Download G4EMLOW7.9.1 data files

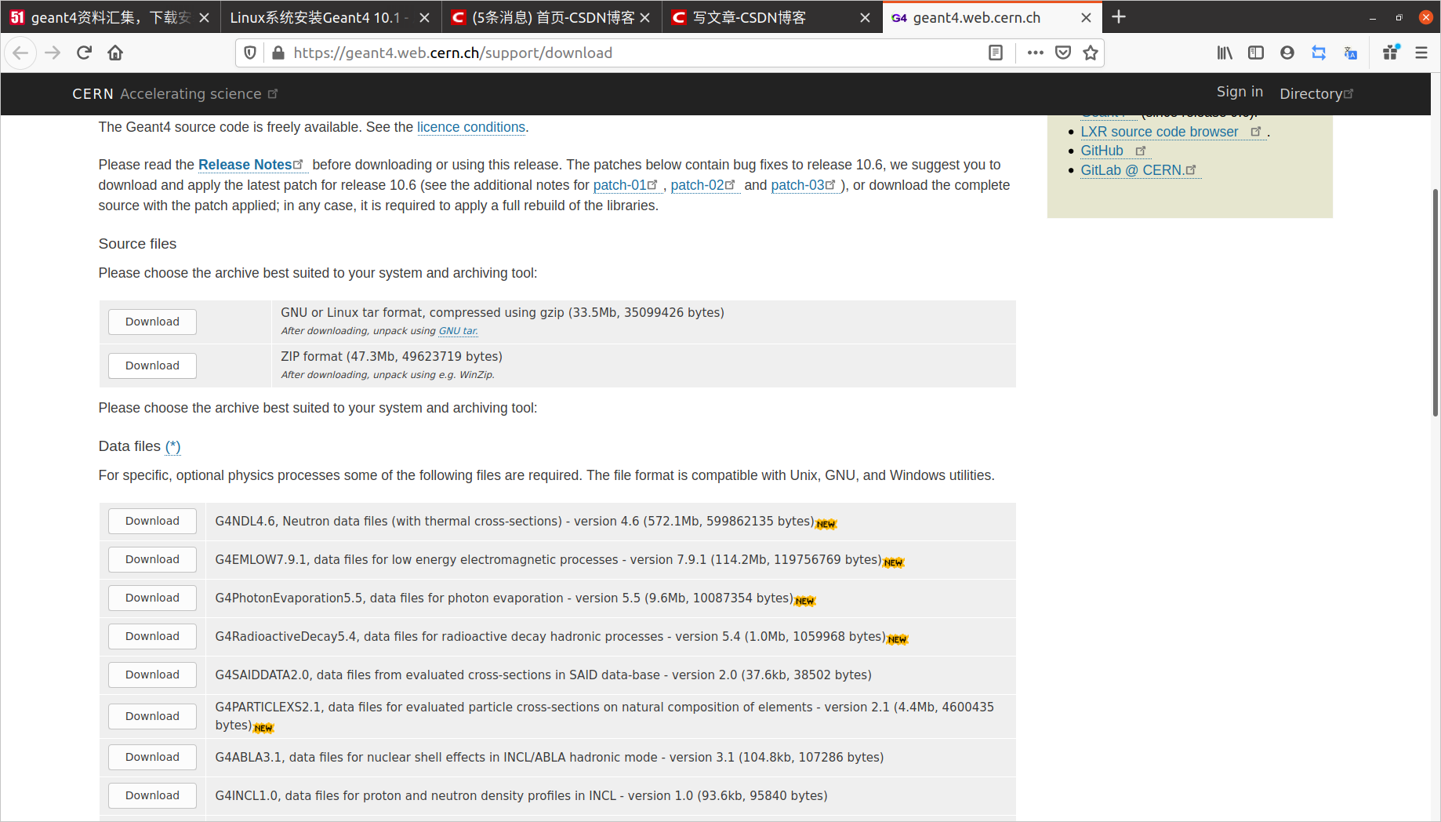click(x=152, y=559)
